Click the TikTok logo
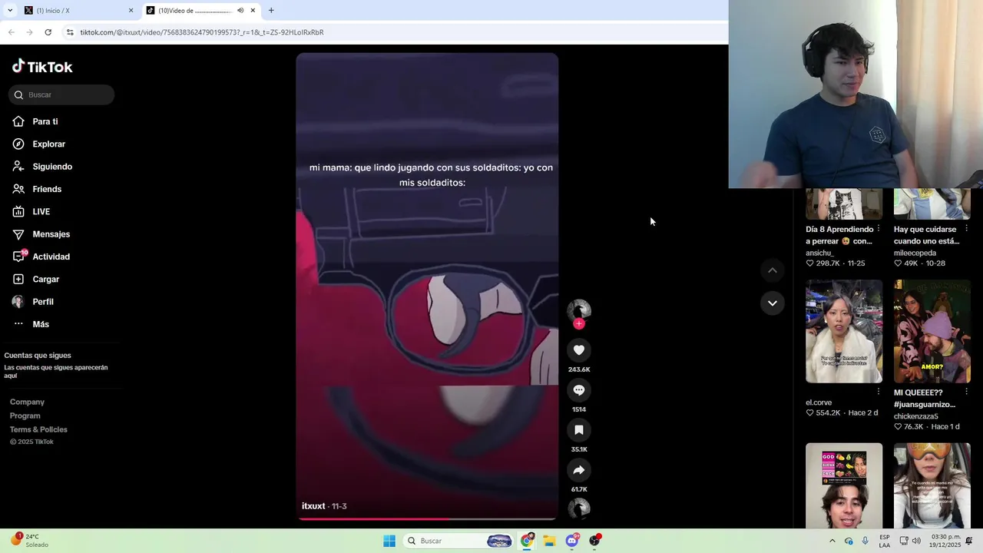This screenshot has width=983, height=553. tap(42, 67)
